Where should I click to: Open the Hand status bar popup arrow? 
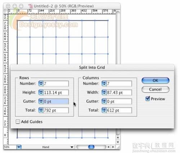[72, 147]
